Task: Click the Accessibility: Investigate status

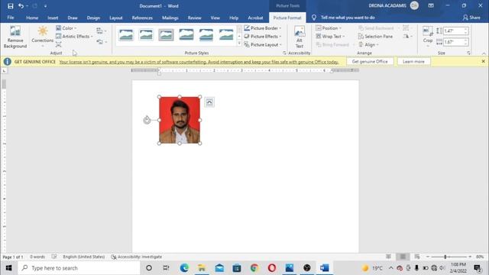Action: tap(137, 257)
